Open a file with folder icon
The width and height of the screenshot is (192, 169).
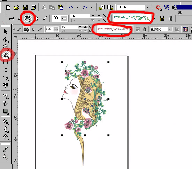coord(17,7)
